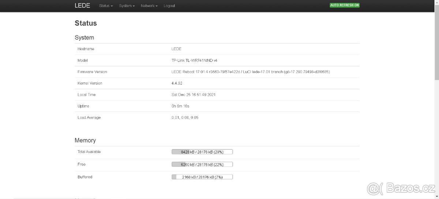Screen dimensions: 439x199
Task: Click the Memory section heading
Action: point(85,140)
